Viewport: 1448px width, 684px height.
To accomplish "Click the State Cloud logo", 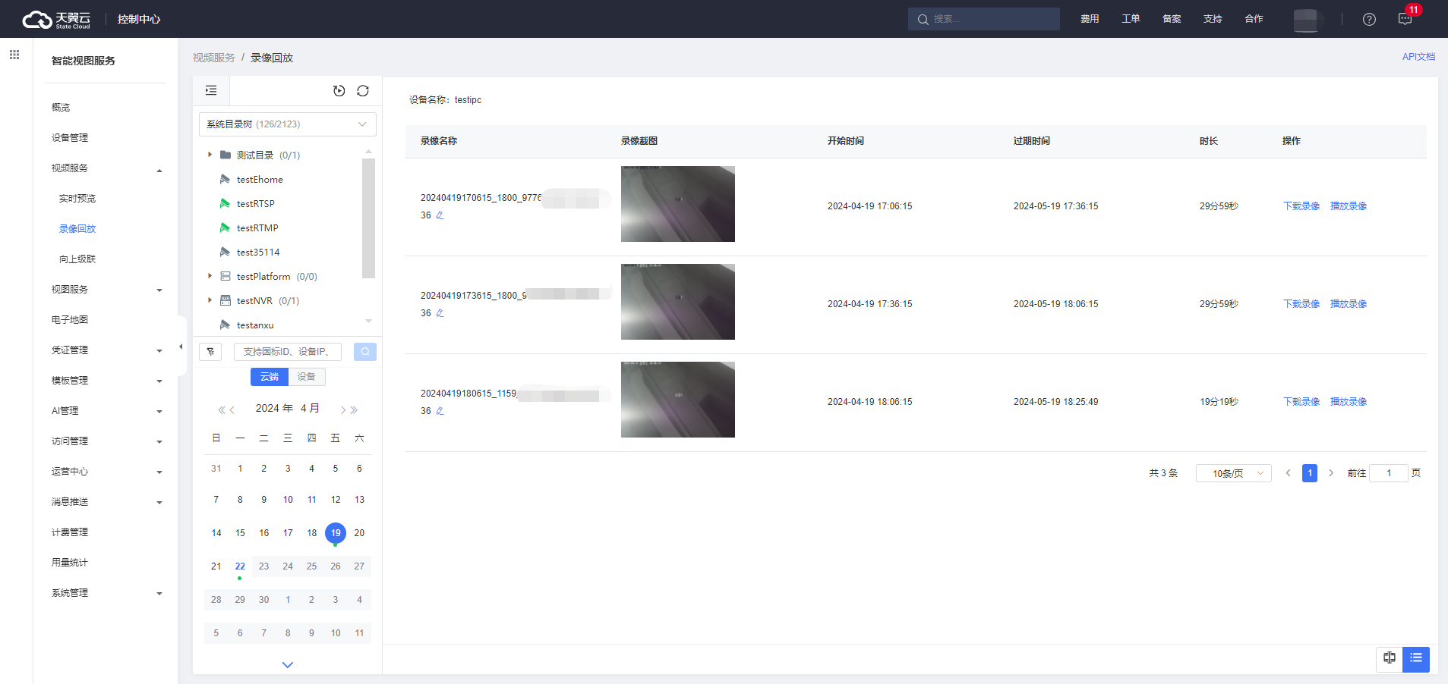I will click(x=56, y=19).
